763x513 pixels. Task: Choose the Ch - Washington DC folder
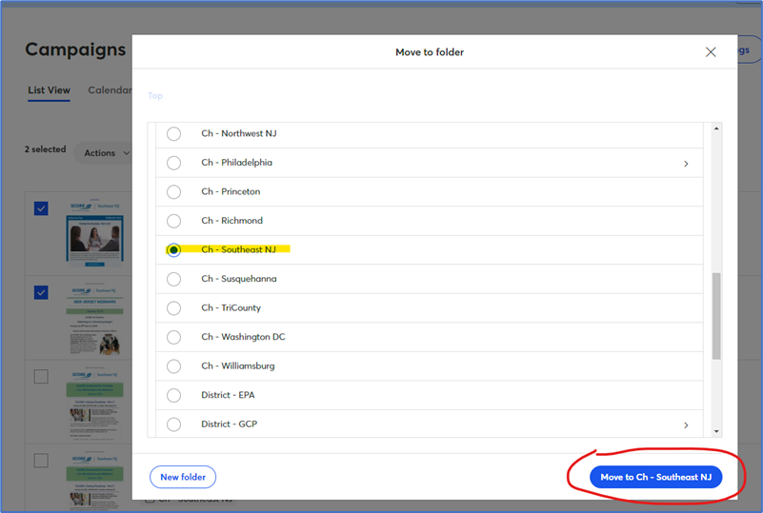tap(173, 337)
